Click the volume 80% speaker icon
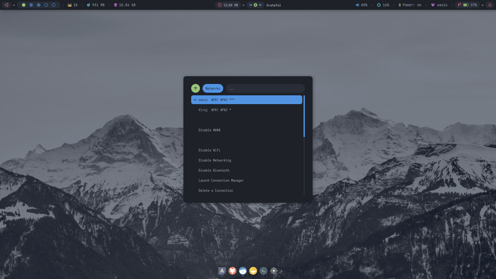The image size is (496, 279). pyautogui.click(x=358, y=5)
